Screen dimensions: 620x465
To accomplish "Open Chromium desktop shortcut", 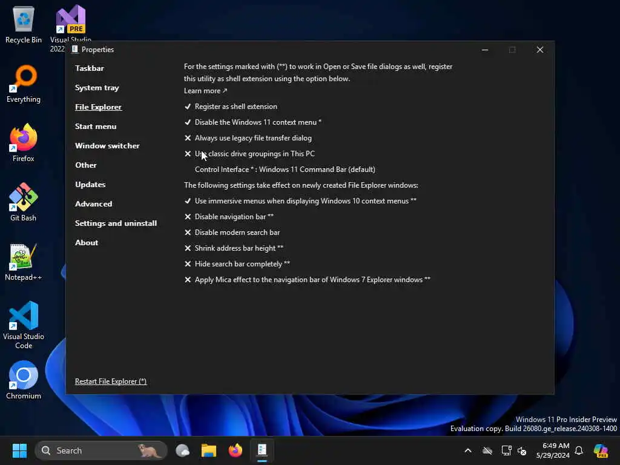I will coord(24,380).
